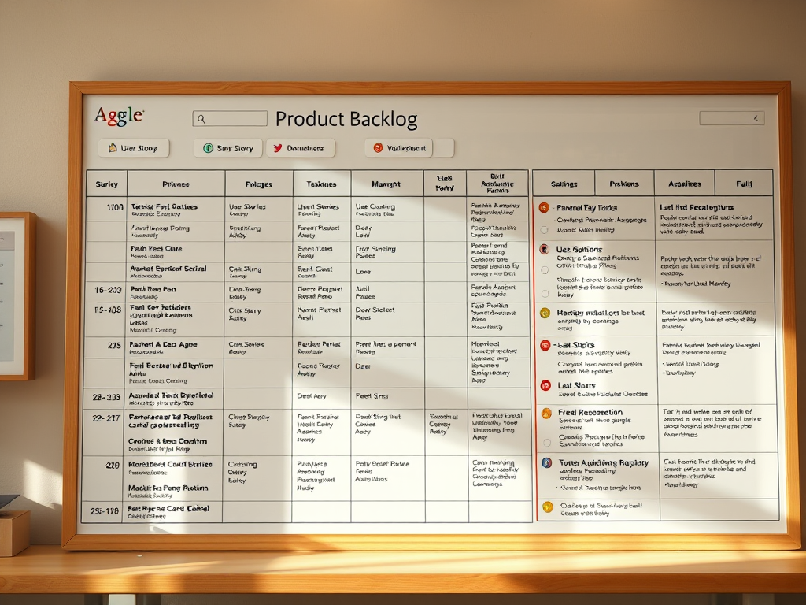806x605 pixels.
Task: Click the magnifier icon in the left search box
Action: [x=201, y=119]
